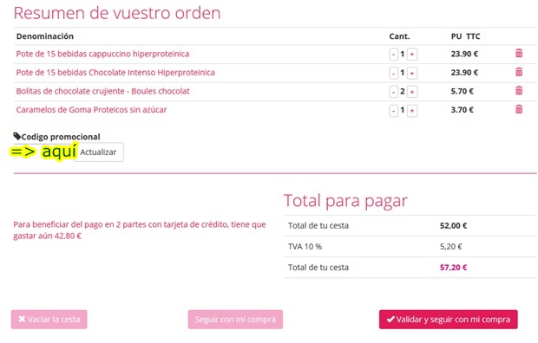The height and width of the screenshot is (343, 538).
Task: Click the Denominación column header
Action: click(x=45, y=36)
